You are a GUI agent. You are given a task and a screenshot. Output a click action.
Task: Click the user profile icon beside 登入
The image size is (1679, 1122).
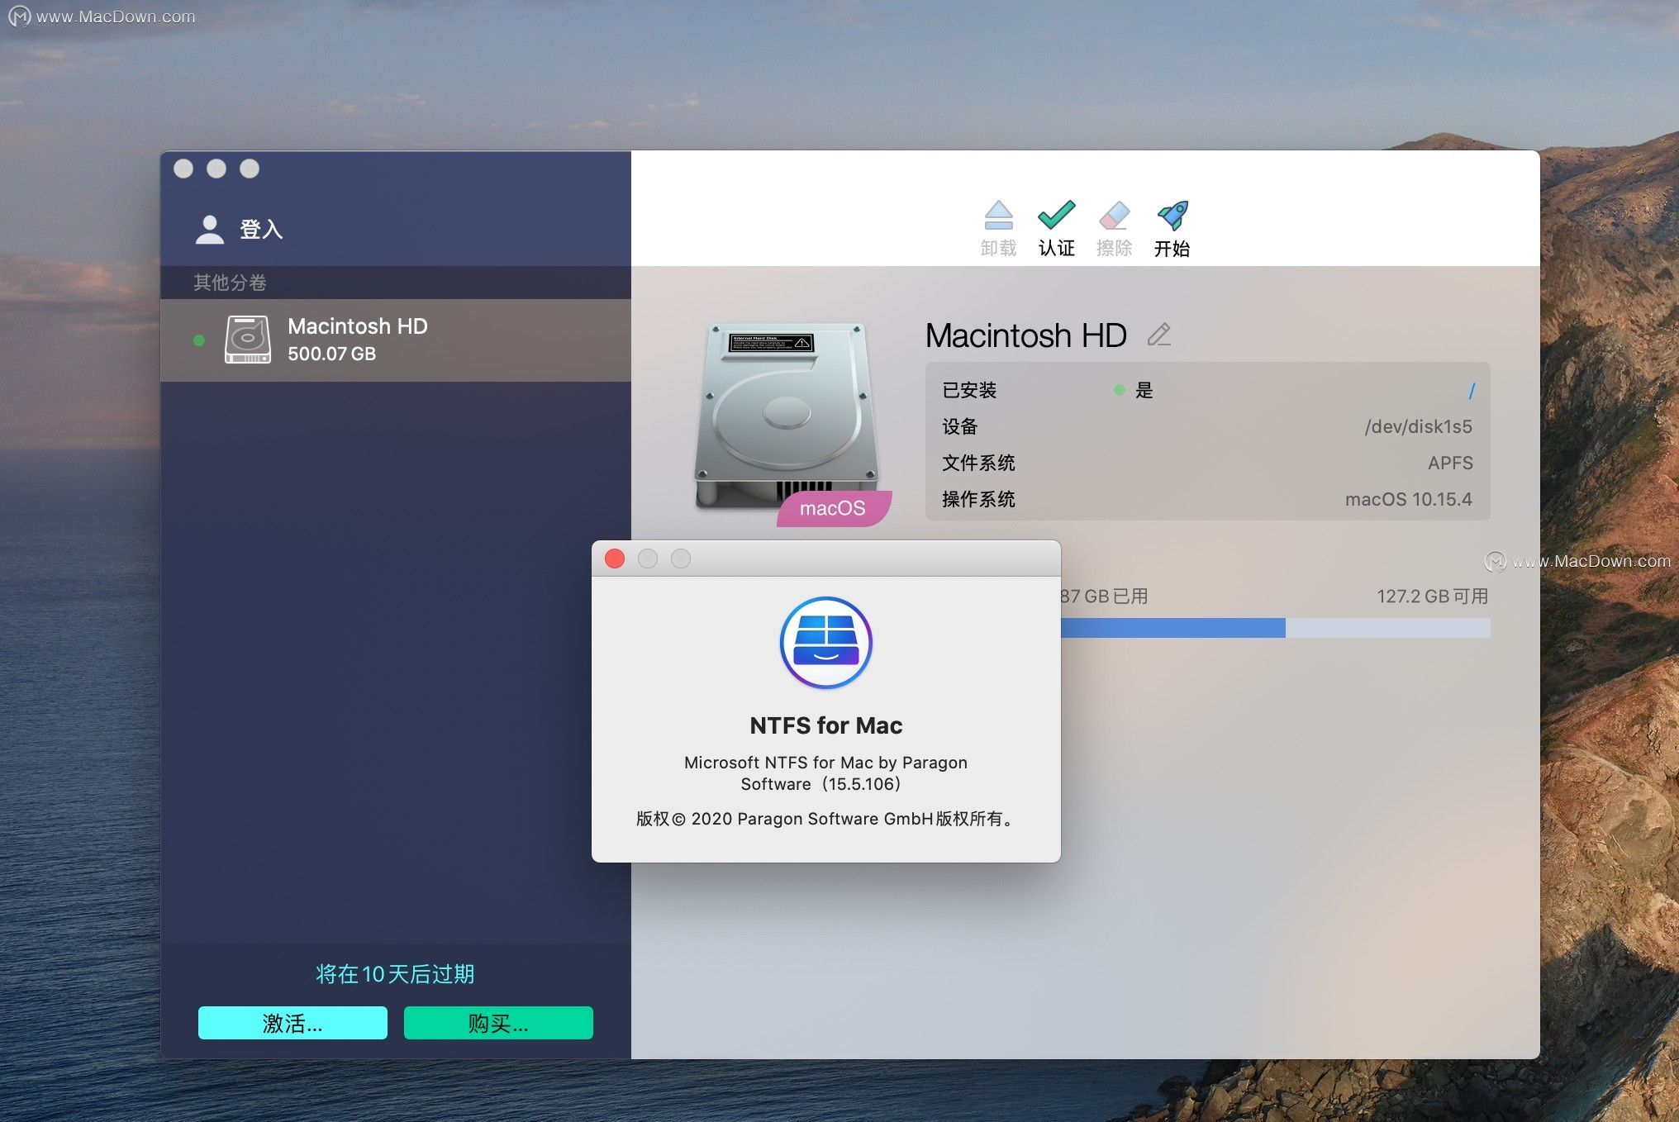tap(210, 229)
